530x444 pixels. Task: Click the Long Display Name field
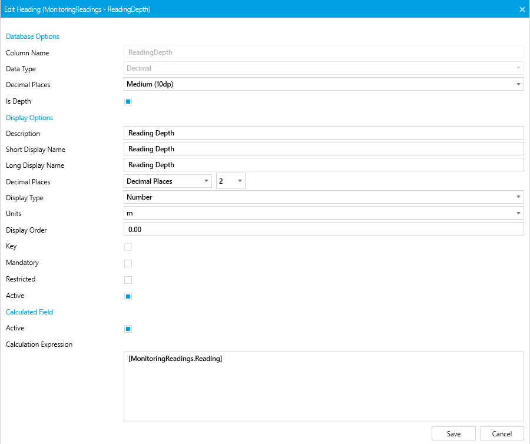[323, 165]
